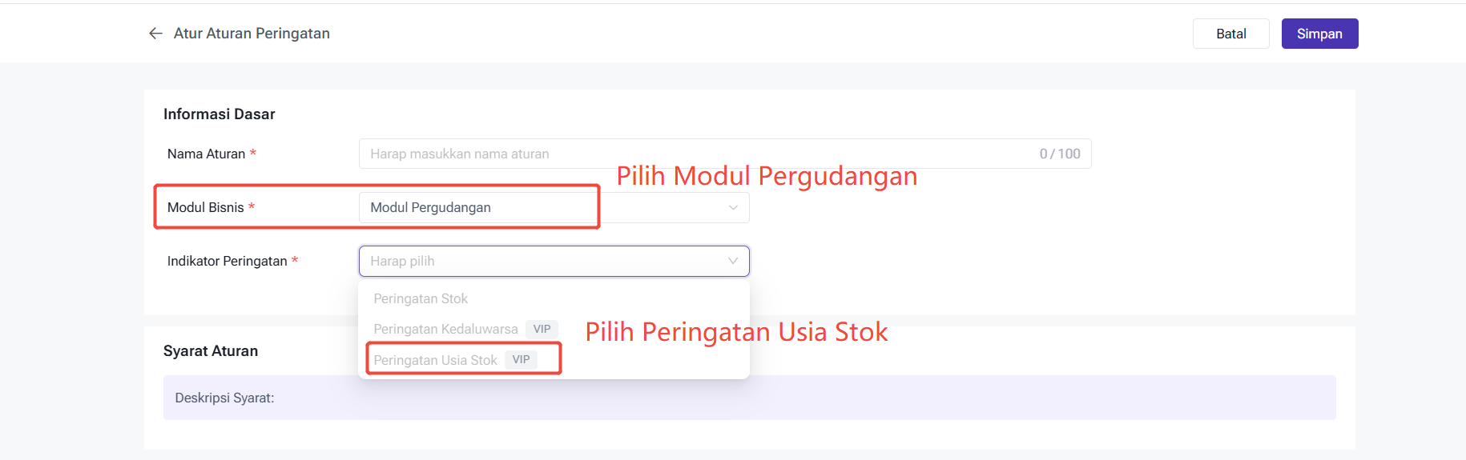Click the Indikator Peringatan field label
Image resolution: width=1466 pixels, height=460 pixels.
[x=227, y=262]
